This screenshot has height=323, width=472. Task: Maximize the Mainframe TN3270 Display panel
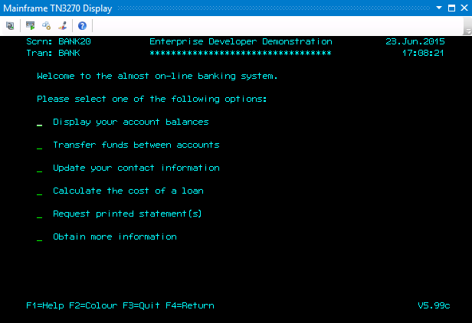click(x=451, y=8)
